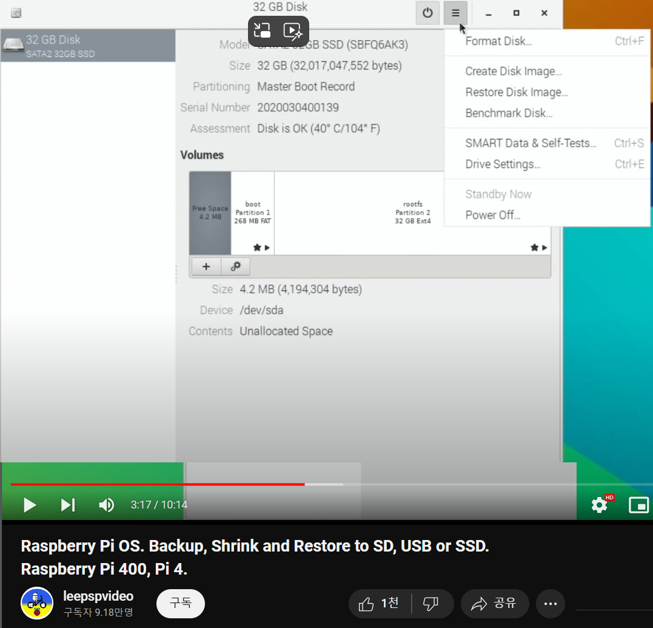Image resolution: width=653 pixels, height=628 pixels.
Task: Open partition options gears icon
Action: [236, 266]
